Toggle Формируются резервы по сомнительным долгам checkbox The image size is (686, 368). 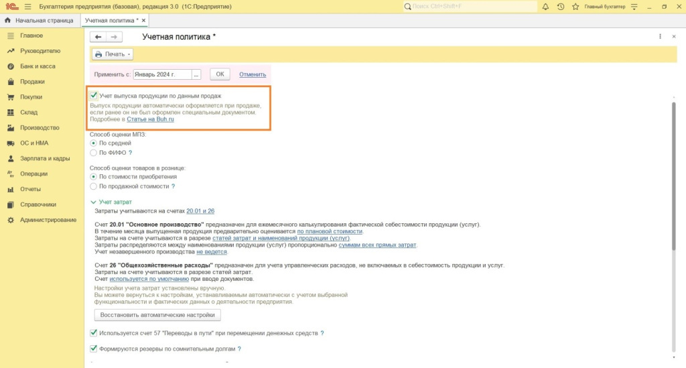click(x=93, y=349)
